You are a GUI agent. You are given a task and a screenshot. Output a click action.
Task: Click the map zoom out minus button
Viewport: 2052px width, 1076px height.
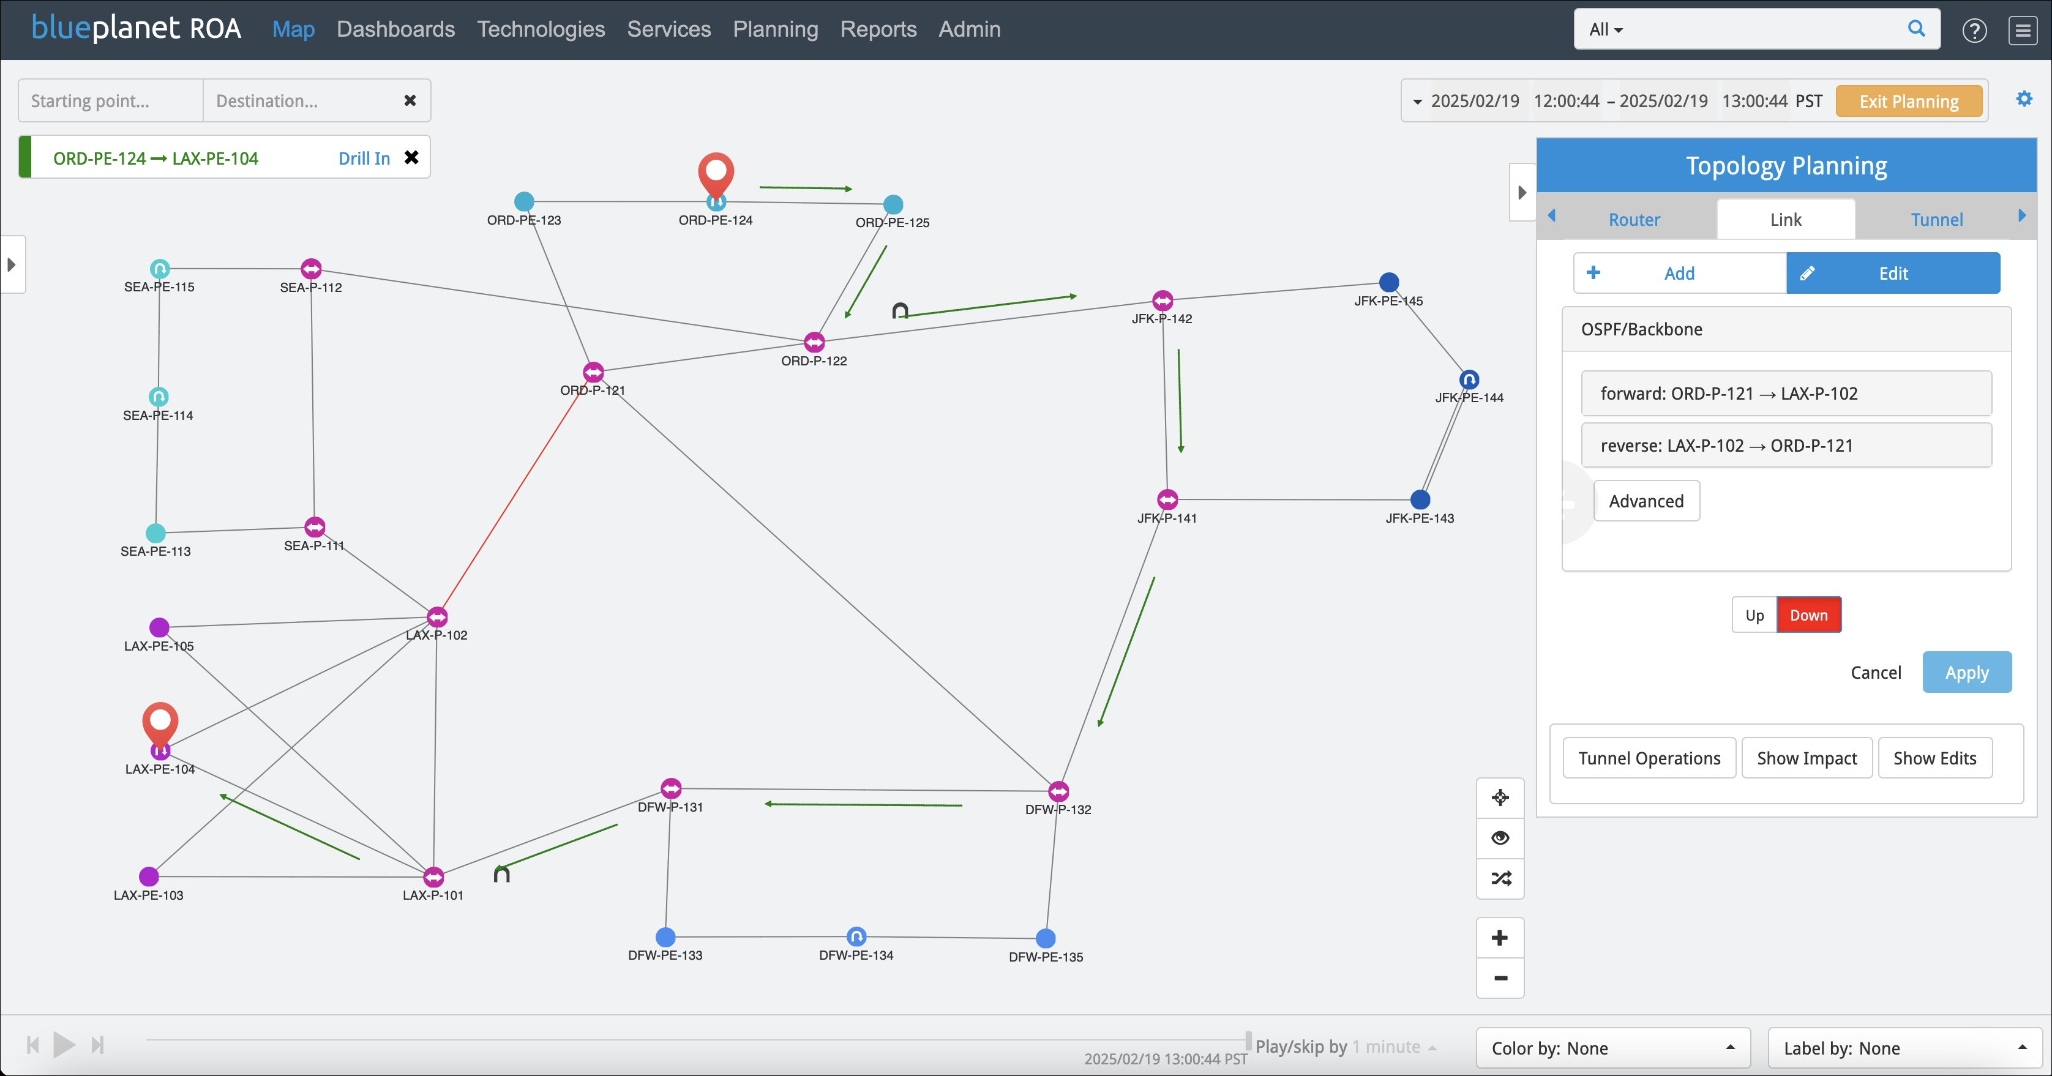(1499, 978)
